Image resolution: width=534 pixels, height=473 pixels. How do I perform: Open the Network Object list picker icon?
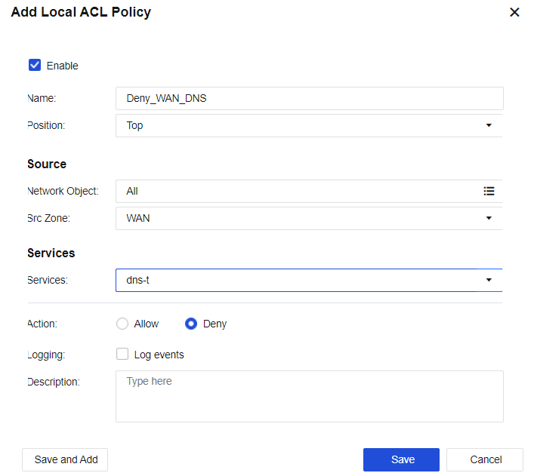[x=489, y=192]
